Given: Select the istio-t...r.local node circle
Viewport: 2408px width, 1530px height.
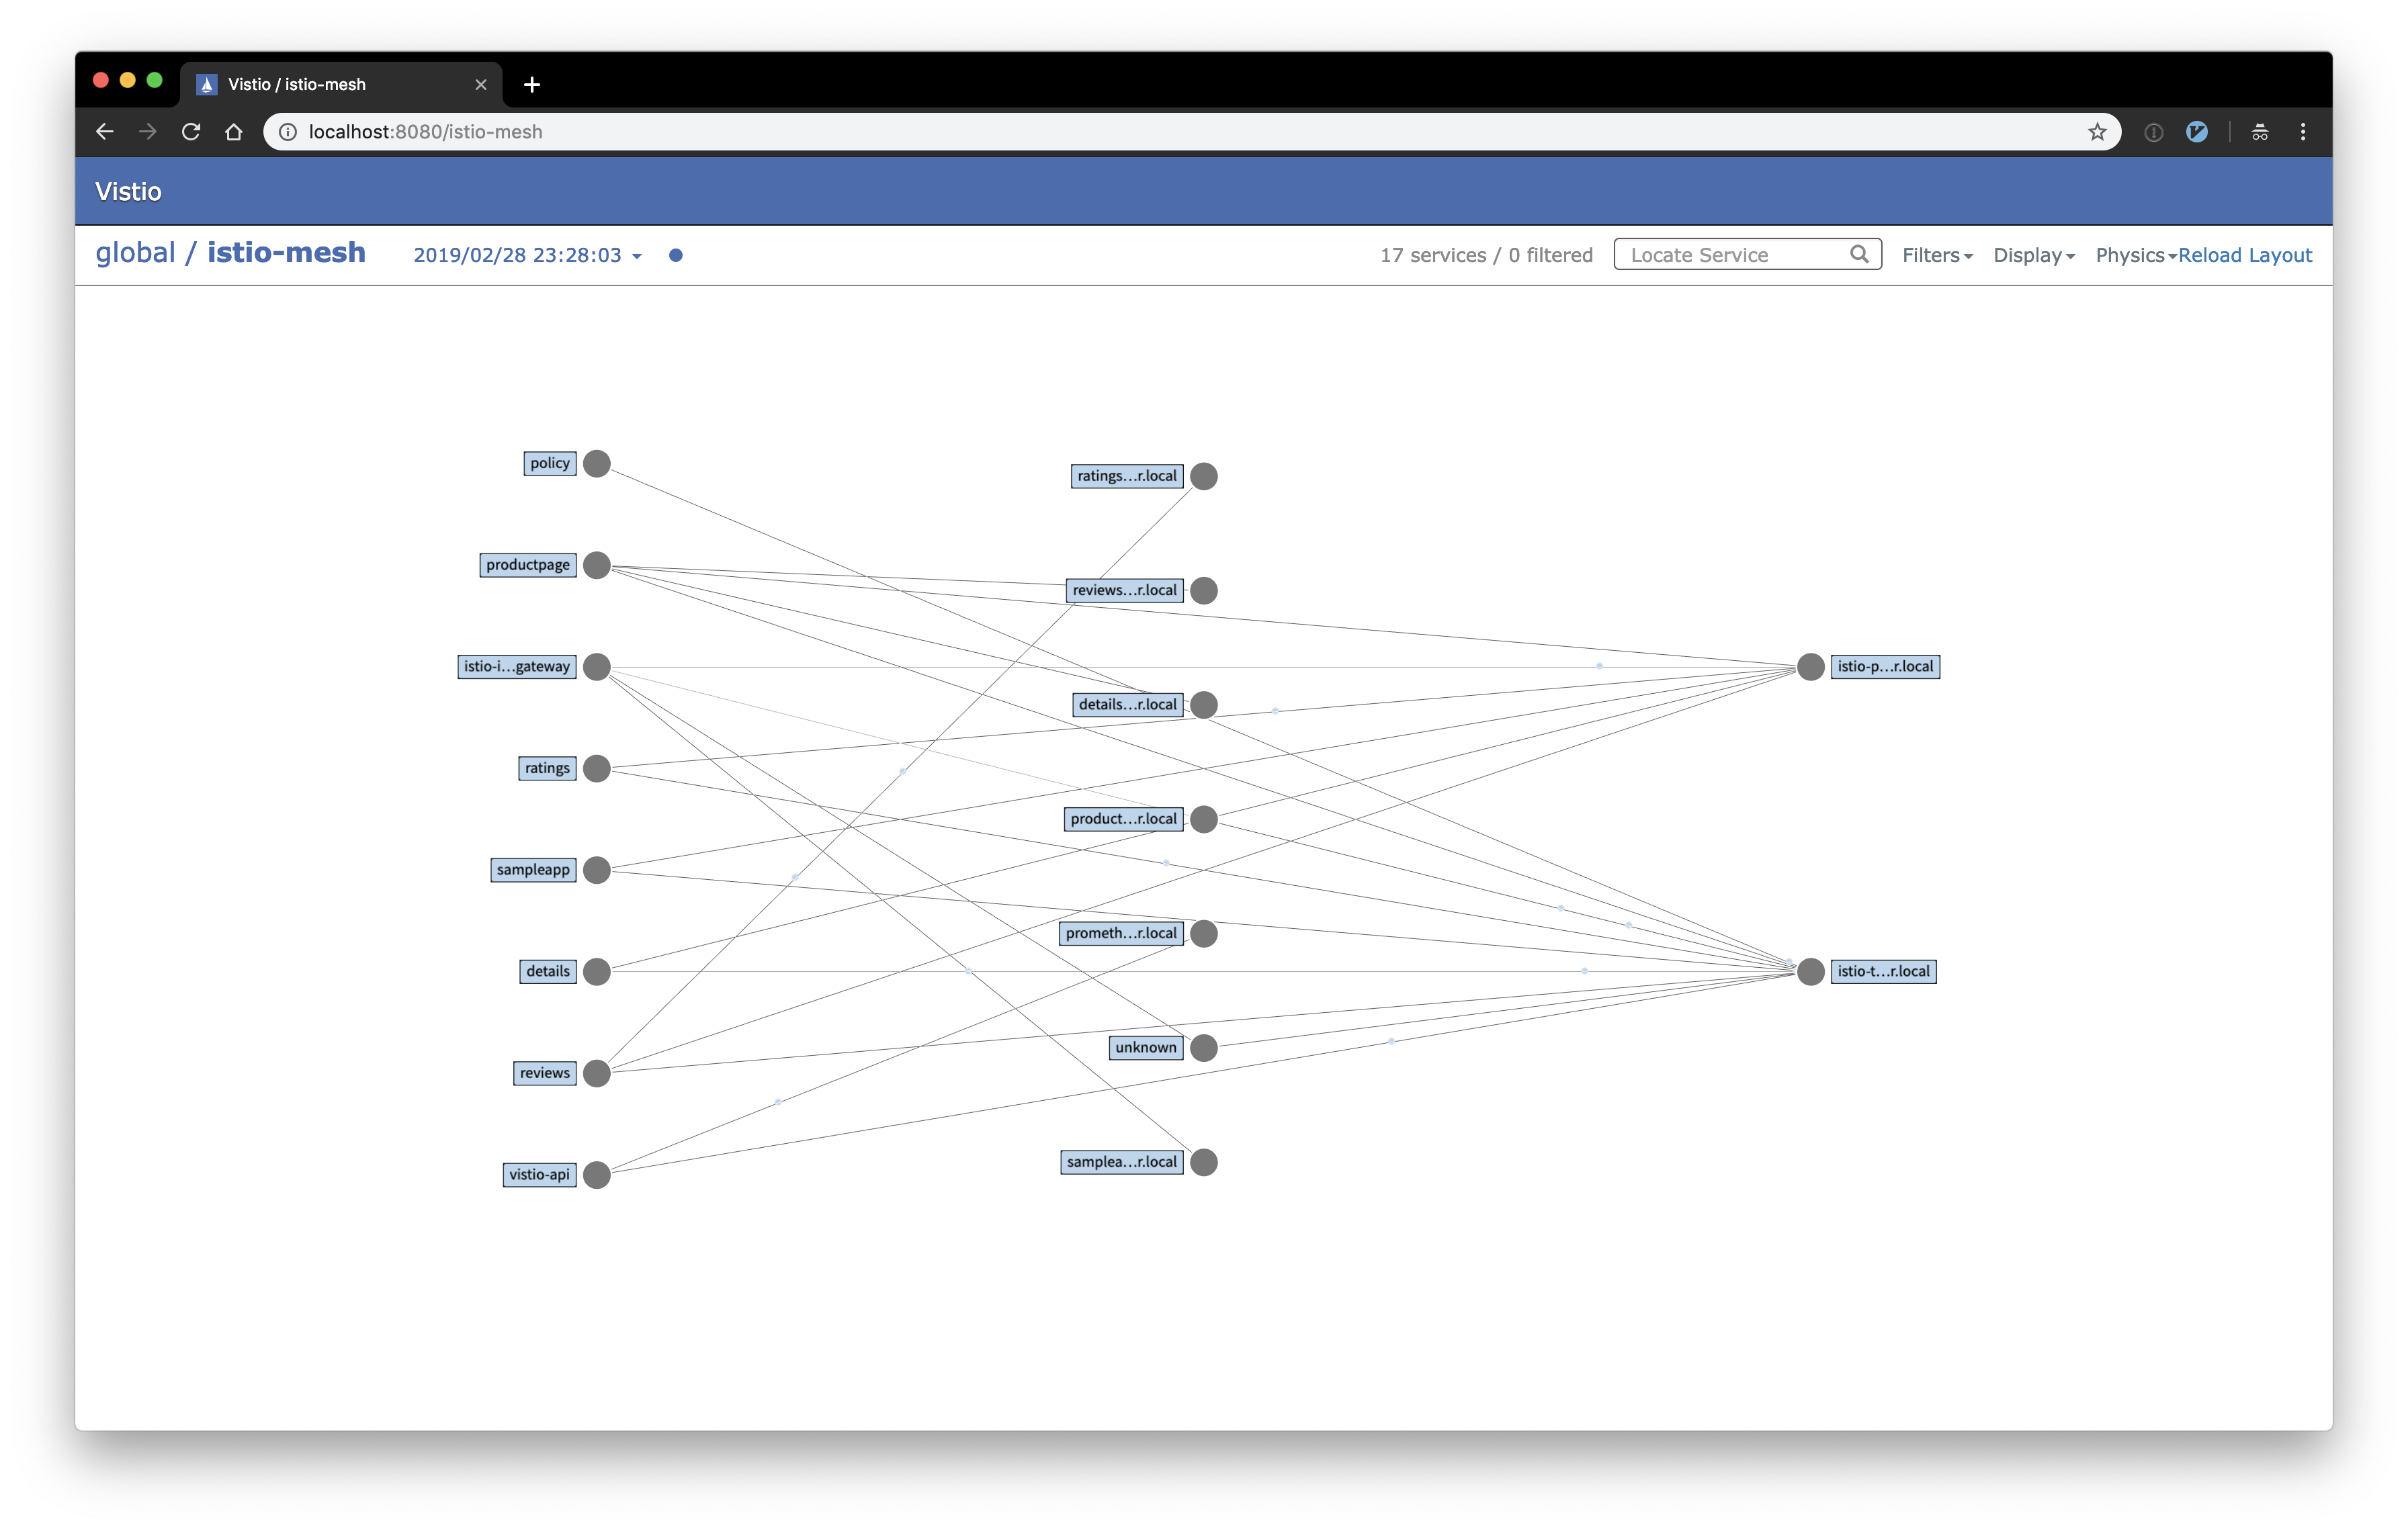Looking at the screenshot, I should [1811, 971].
